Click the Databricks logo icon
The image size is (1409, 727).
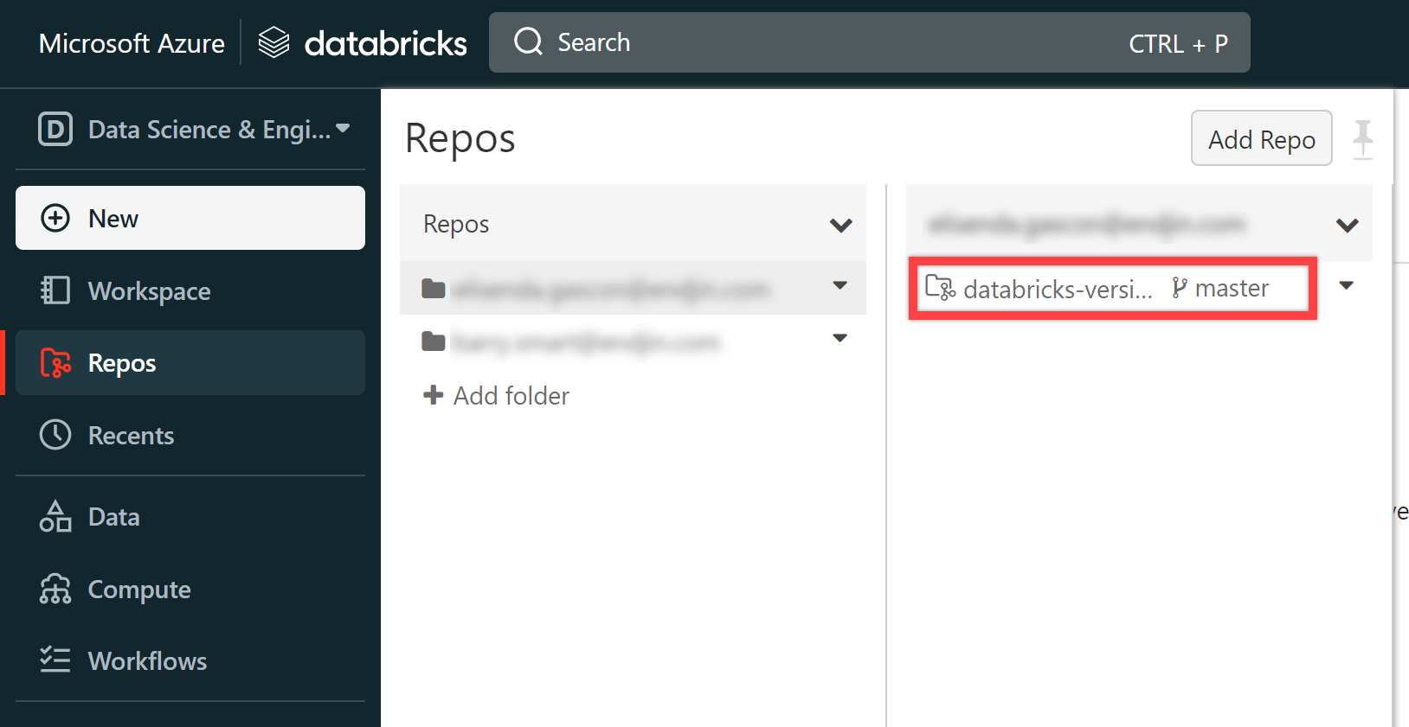273,42
